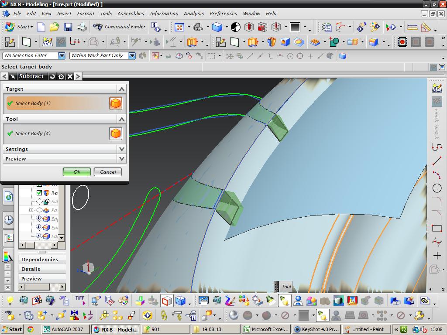Click OK in the Subtract dialog
Viewport: 447px width, 335px height.
[x=77, y=172]
